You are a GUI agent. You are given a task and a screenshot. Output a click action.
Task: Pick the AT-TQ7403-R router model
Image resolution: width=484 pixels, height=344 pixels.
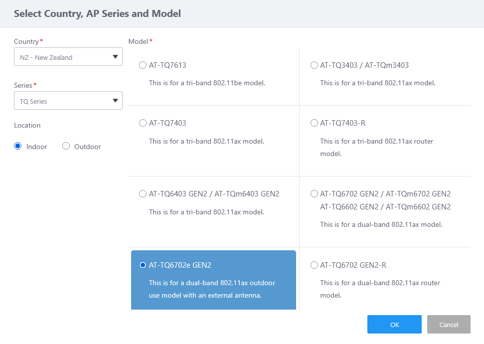click(314, 123)
